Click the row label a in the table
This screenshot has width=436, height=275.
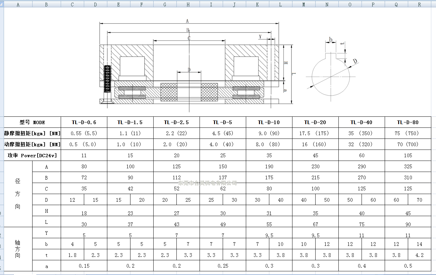tap(47, 266)
